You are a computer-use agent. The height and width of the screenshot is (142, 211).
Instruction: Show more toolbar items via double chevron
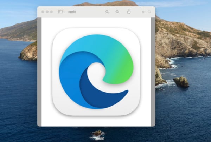(143, 12)
